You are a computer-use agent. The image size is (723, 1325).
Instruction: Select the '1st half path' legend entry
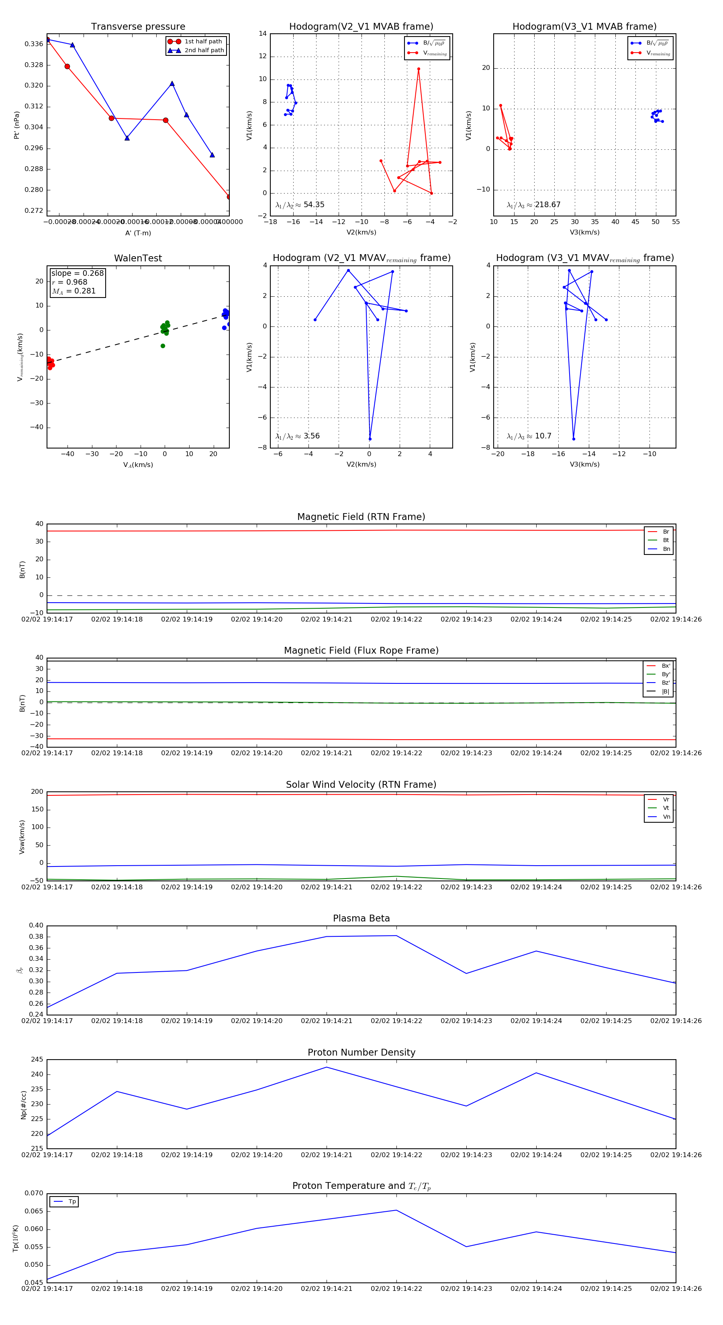pos(196,42)
